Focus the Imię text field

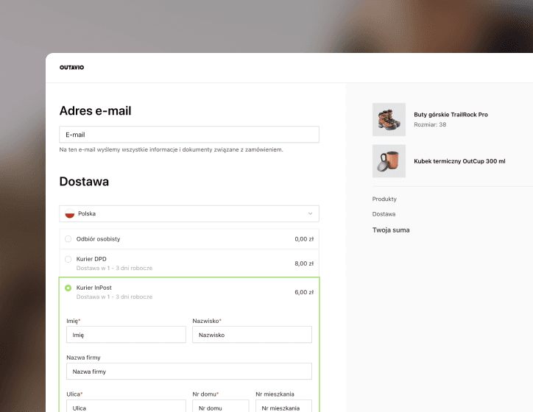(126, 335)
